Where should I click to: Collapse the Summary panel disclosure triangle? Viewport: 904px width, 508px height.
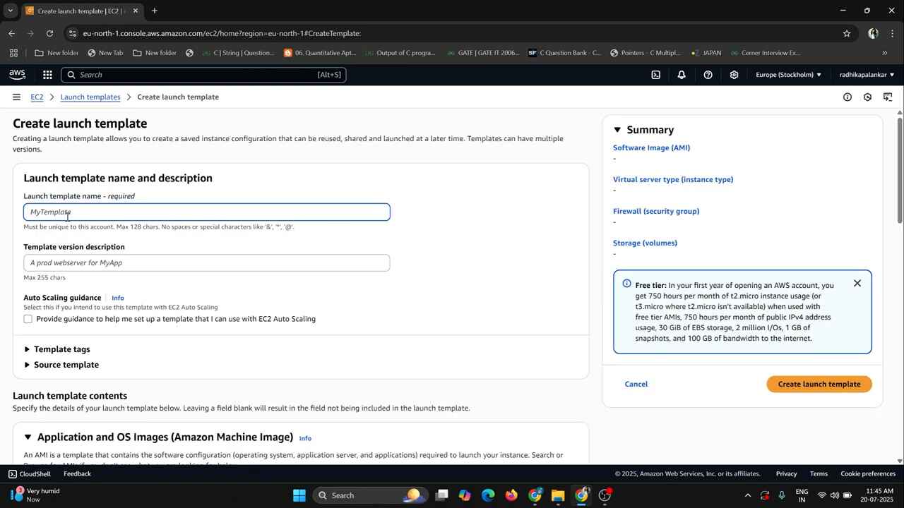(617, 129)
